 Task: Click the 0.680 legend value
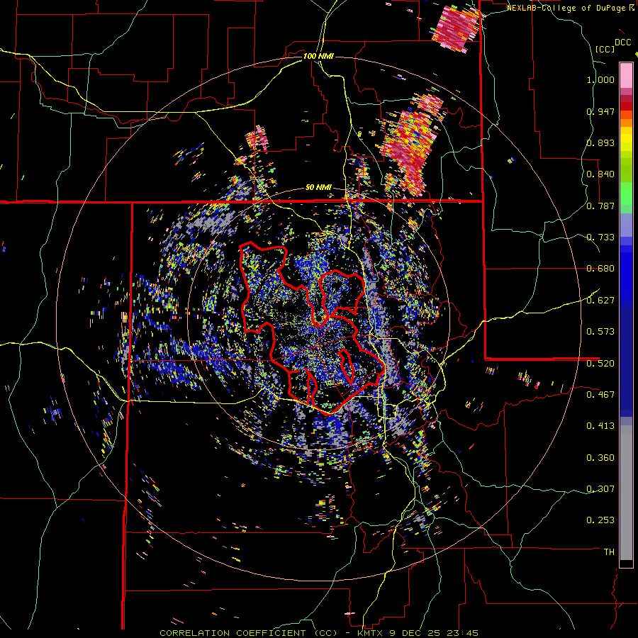600,269
